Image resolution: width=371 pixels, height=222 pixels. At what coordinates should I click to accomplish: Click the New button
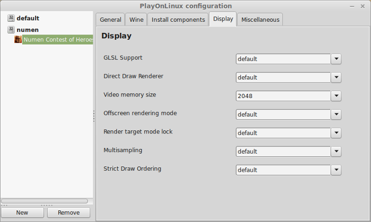coord(22,212)
